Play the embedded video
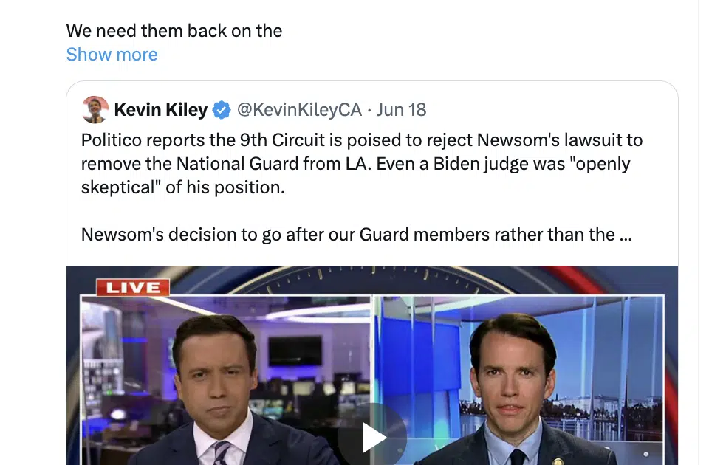This screenshot has width=709, height=465. click(x=372, y=436)
